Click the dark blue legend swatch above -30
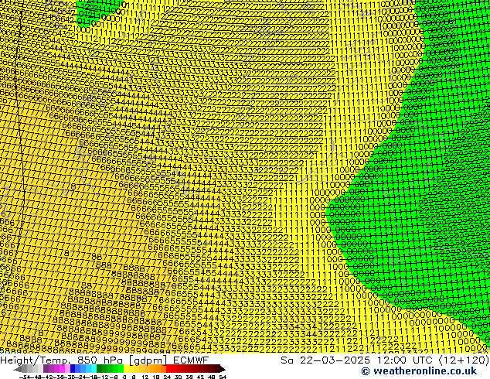 73,368
